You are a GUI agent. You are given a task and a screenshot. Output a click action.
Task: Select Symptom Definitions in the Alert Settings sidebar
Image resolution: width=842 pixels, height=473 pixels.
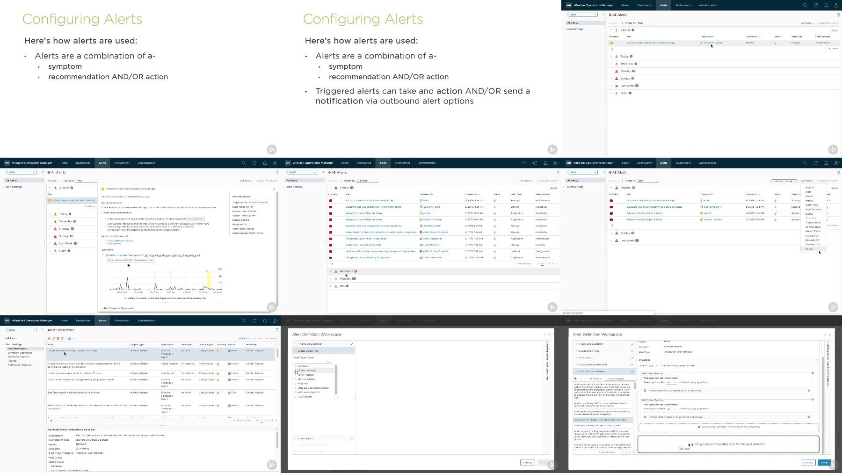click(x=20, y=353)
